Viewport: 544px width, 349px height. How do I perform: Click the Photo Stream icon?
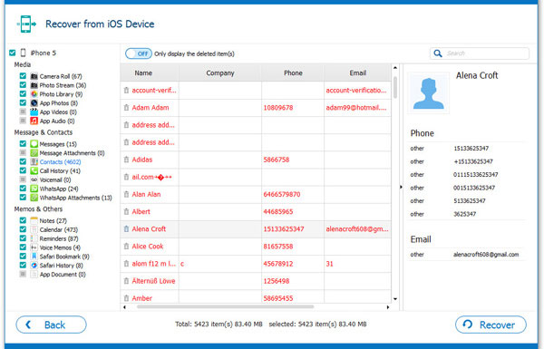point(34,85)
